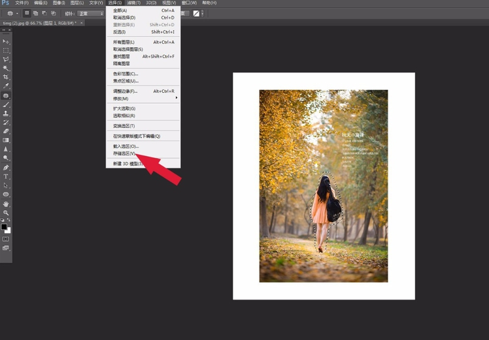Image resolution: width=489 pixels, height=340 pixels.
Task: Open the 编辑(E) menu
Action: pyautogui.click(x=41, y=3)
